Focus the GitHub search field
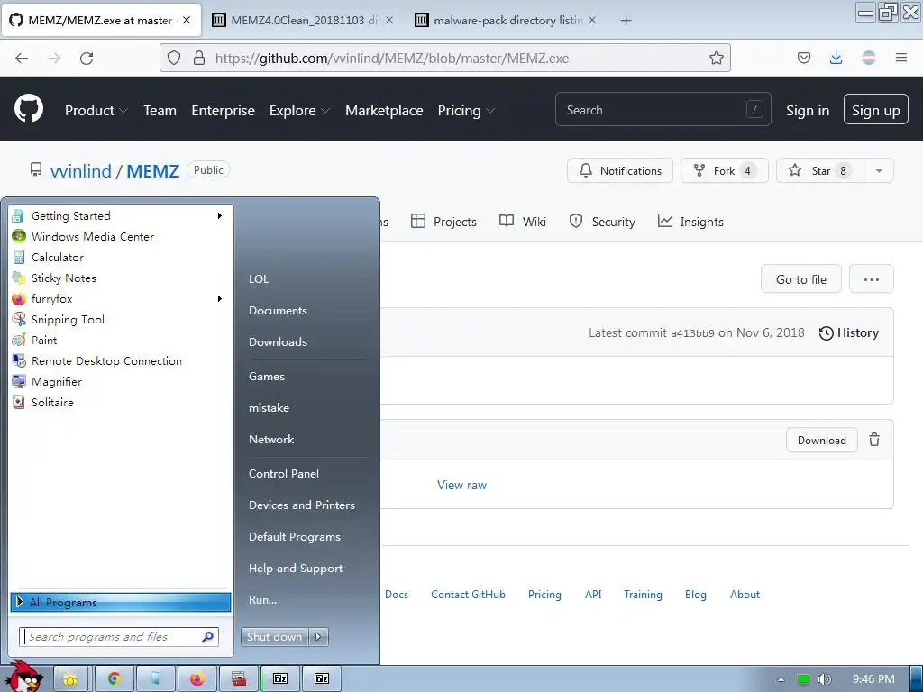This screenshot has width=923, height=692. coord(663,109)
